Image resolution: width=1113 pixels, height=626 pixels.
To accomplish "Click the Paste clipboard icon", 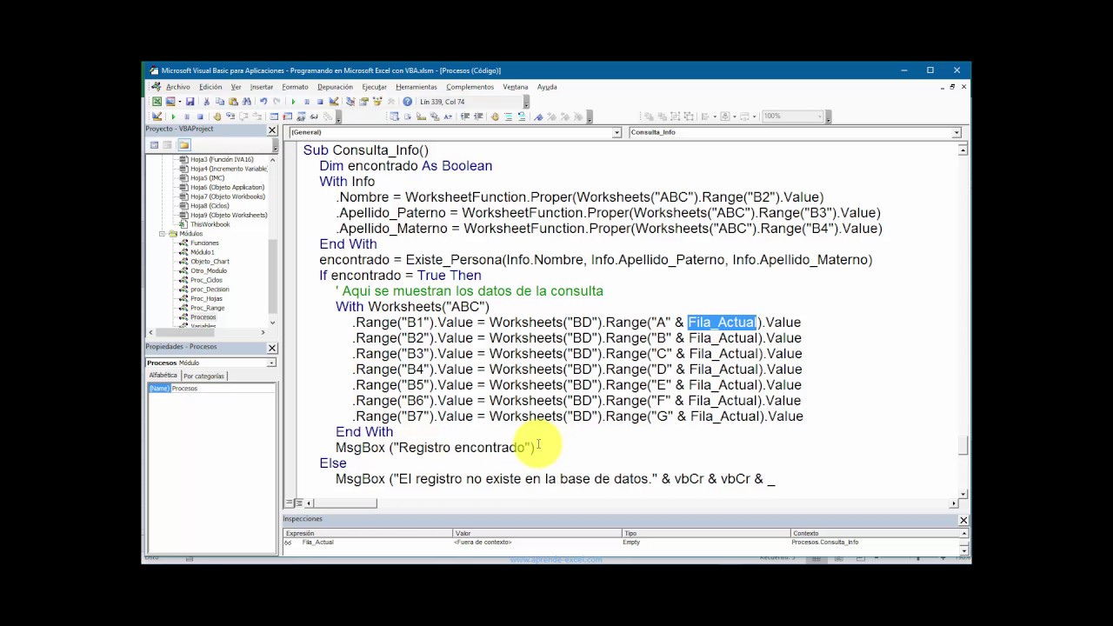I will tap(233, 102).
